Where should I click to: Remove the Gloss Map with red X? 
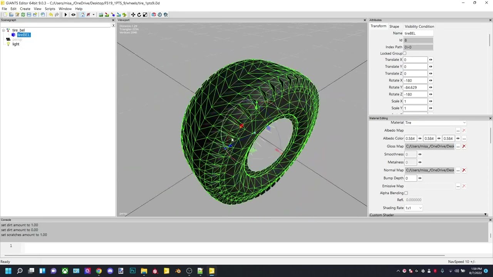(464, 146)
